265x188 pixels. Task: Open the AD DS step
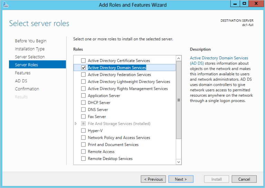click(x=21, y=81)
